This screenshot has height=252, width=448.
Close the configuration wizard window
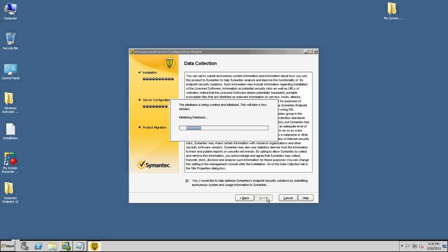315,52
